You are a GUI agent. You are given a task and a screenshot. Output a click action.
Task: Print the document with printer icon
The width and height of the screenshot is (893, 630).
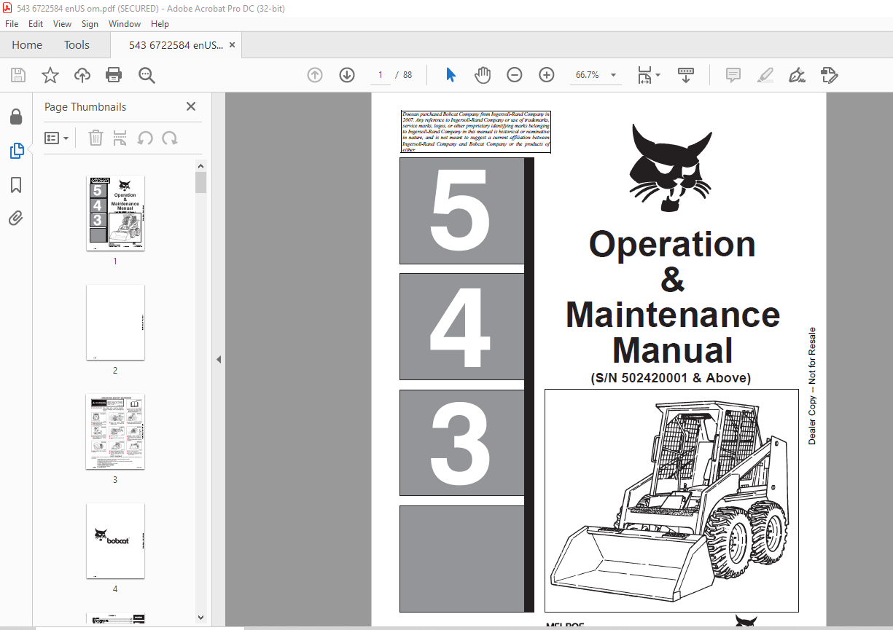[x=114, y=75]
